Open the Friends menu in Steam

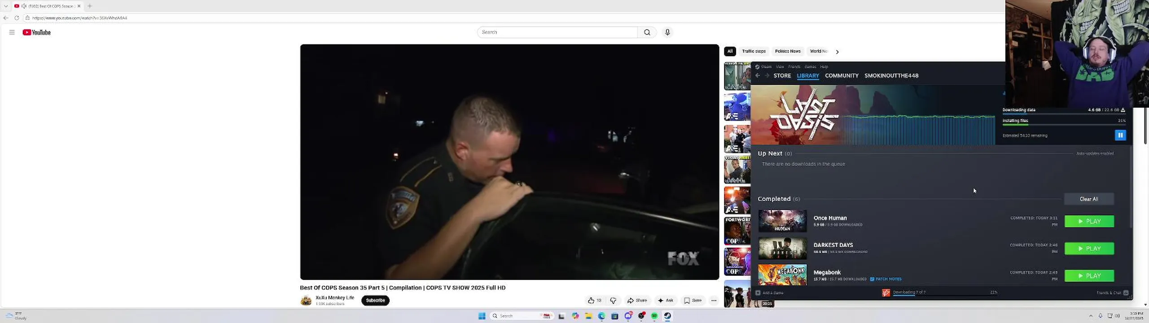[x=794, y=67]
